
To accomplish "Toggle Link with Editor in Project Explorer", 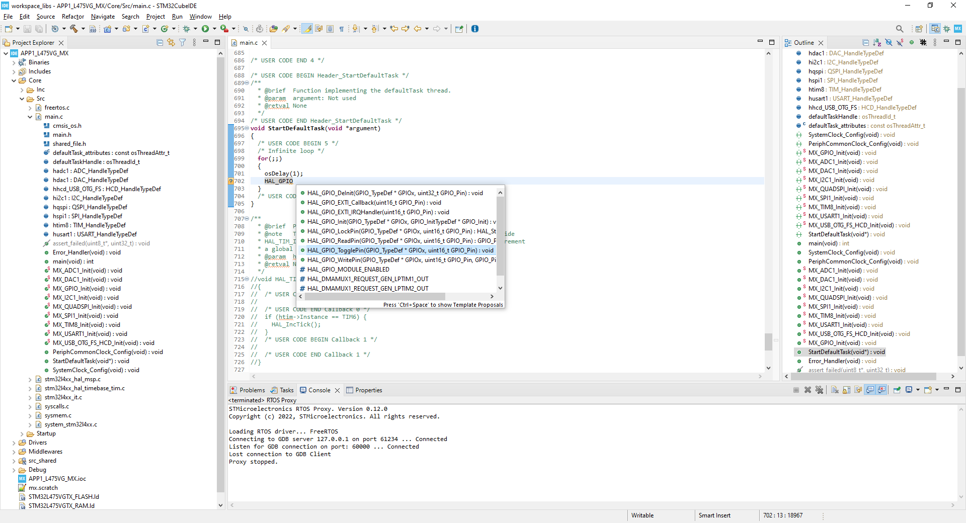I will coord(171,43).
